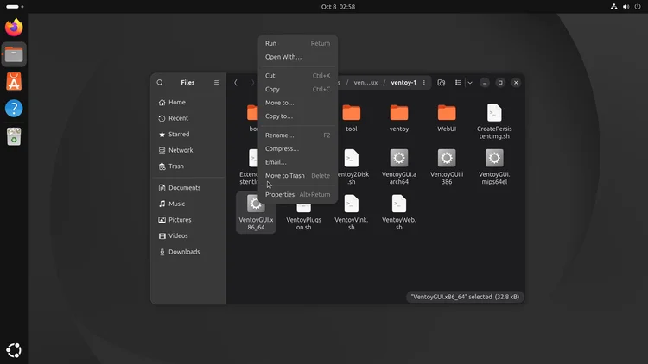Show applications via Ubuntu logo
This screenshot has height=364, width=648.
14,350
